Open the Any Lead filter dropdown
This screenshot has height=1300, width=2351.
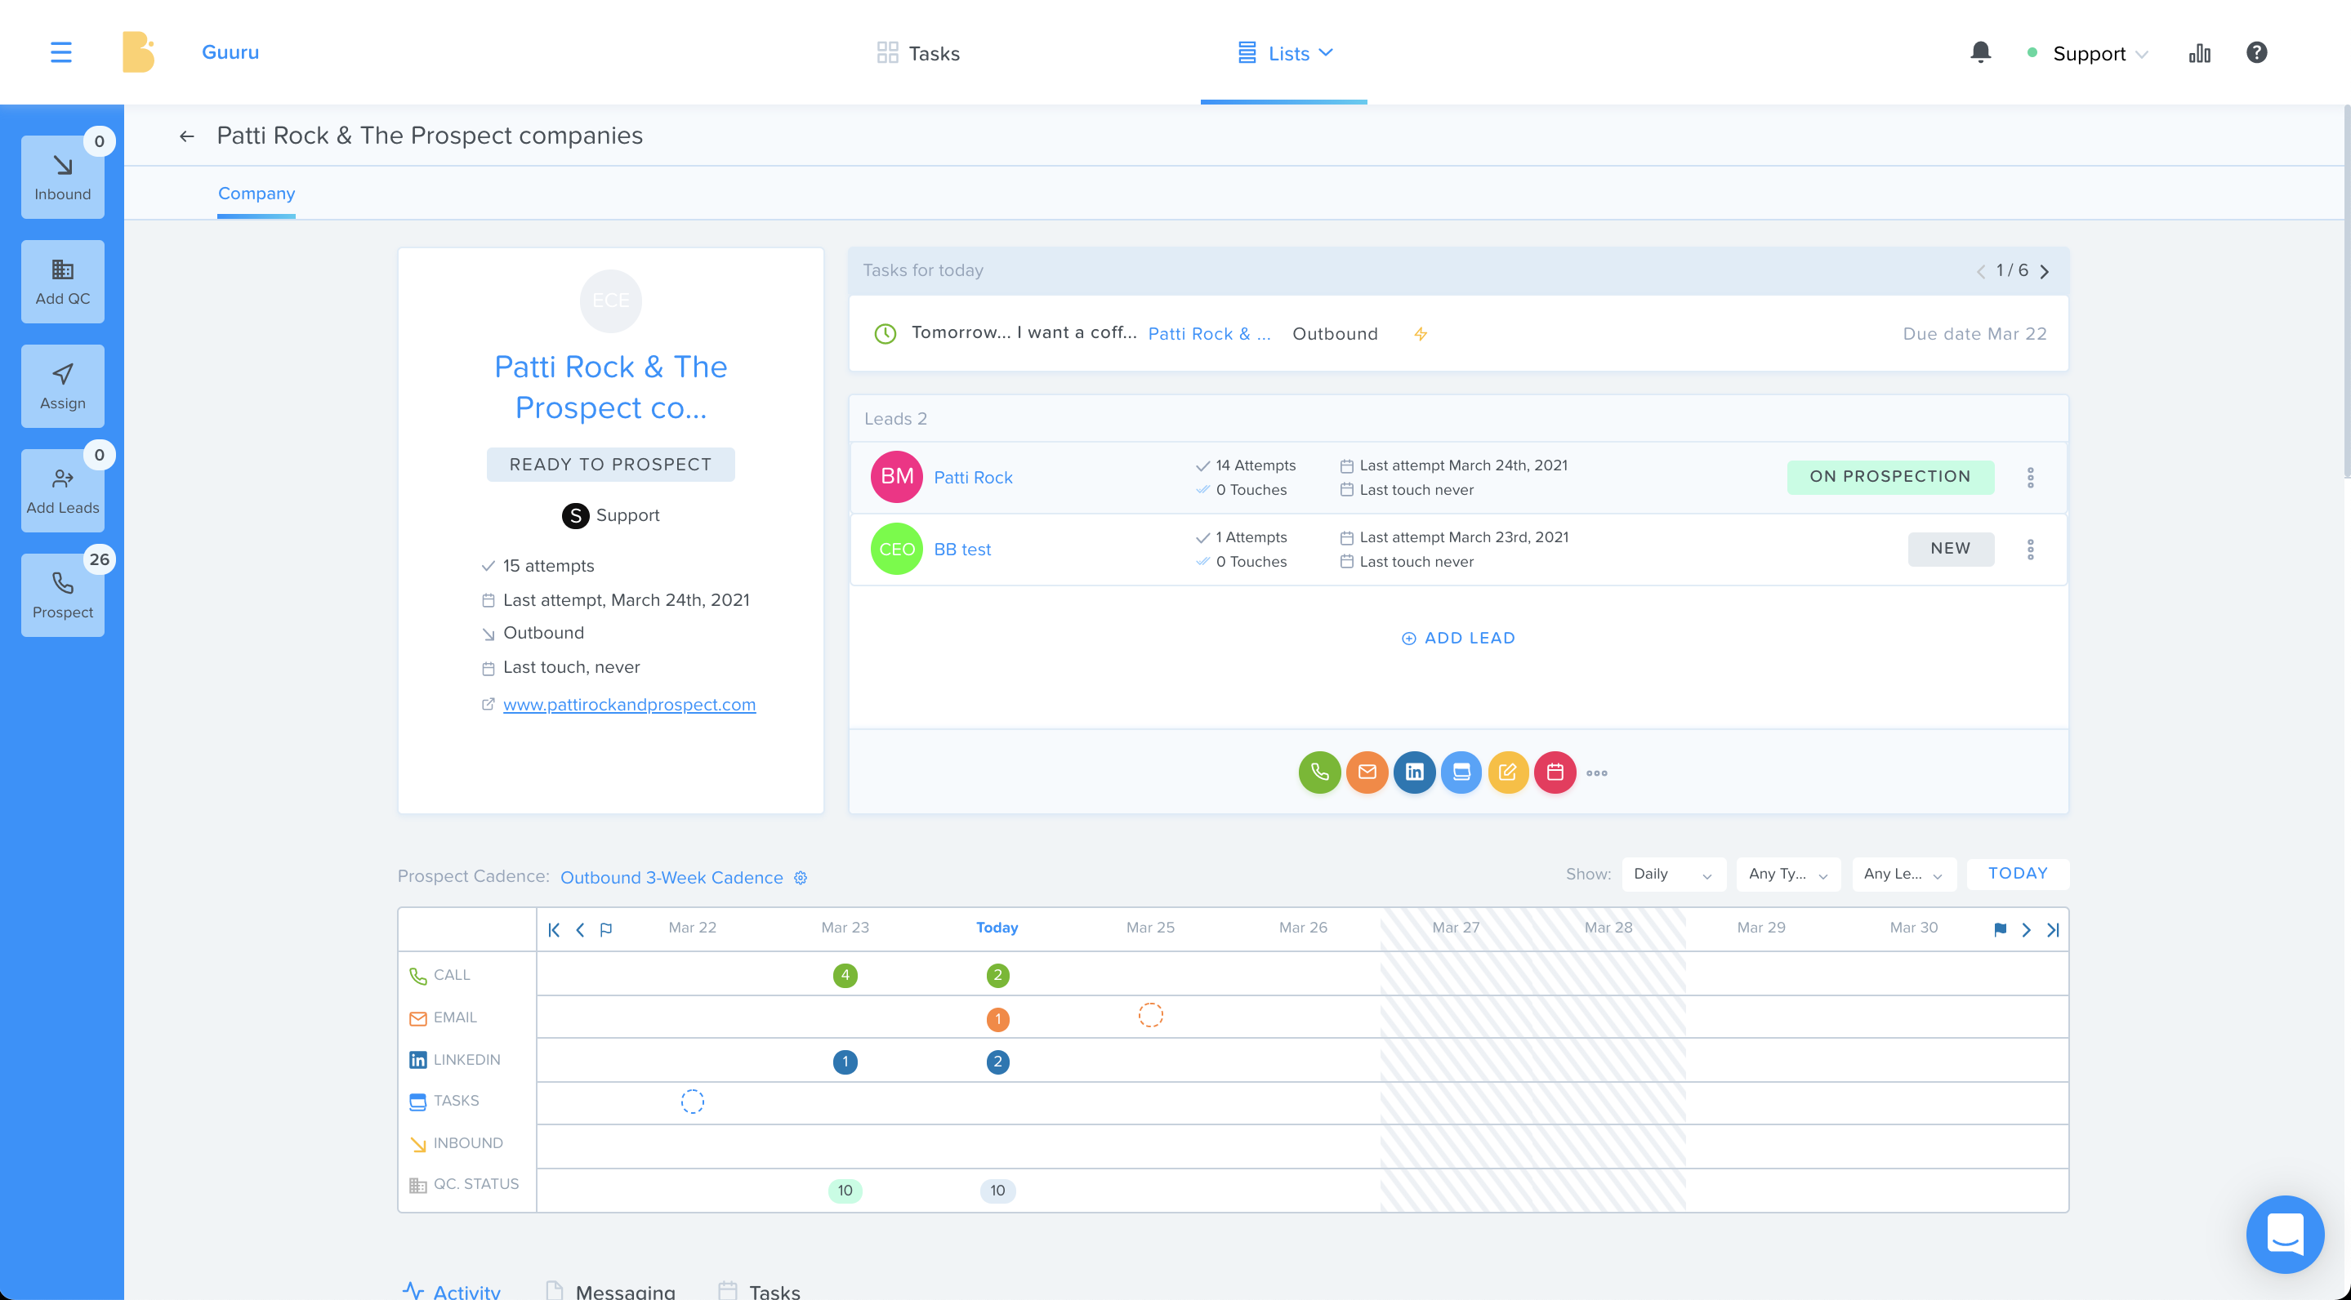pos(1904,873)
